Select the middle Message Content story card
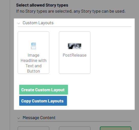This screenshot has height=130, width=139. 75,128
